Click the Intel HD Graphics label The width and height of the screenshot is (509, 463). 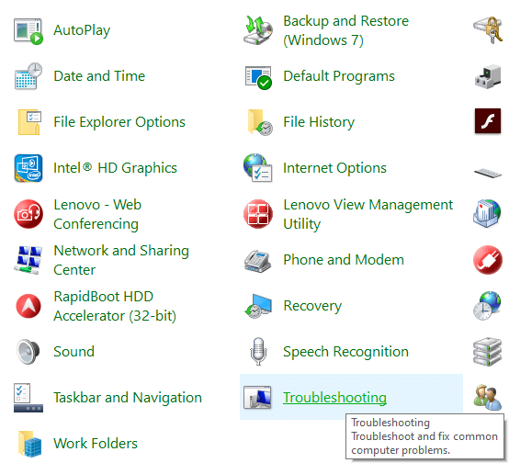[115, 168]
